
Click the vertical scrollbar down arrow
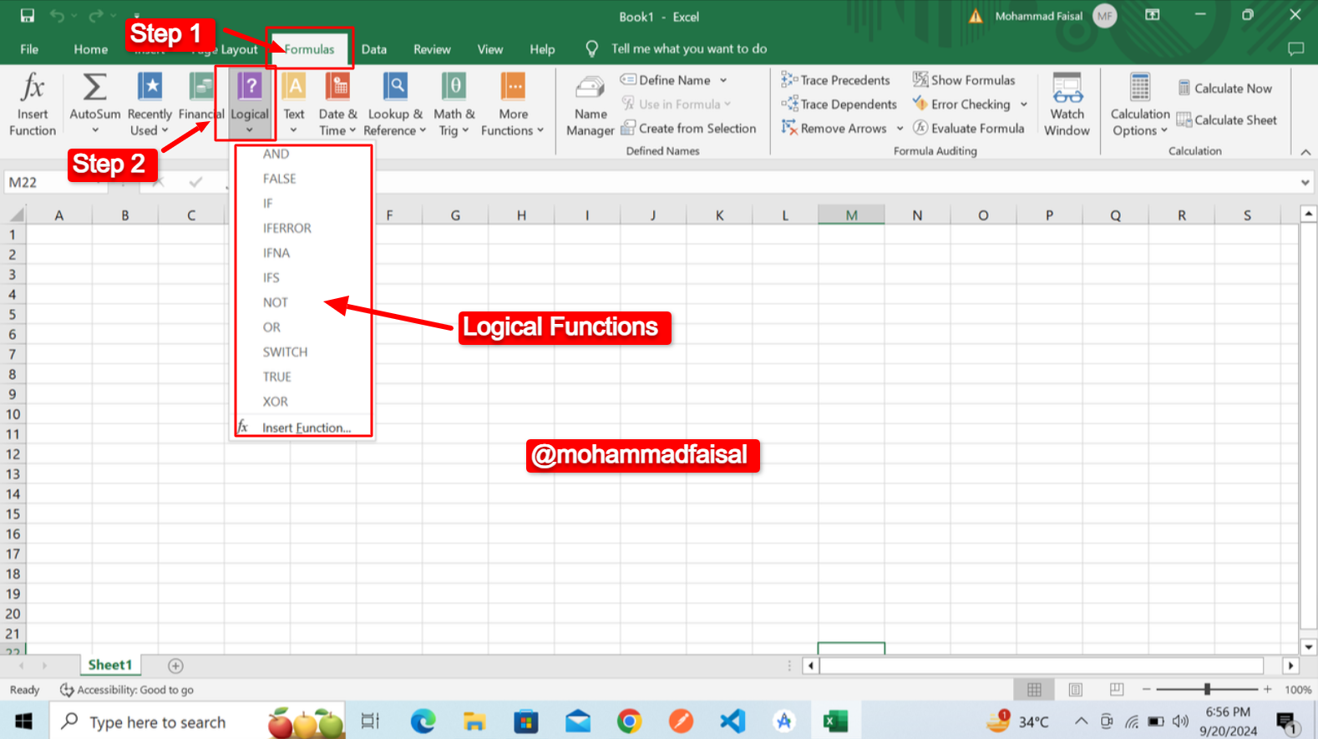(x=1309, y=646)
